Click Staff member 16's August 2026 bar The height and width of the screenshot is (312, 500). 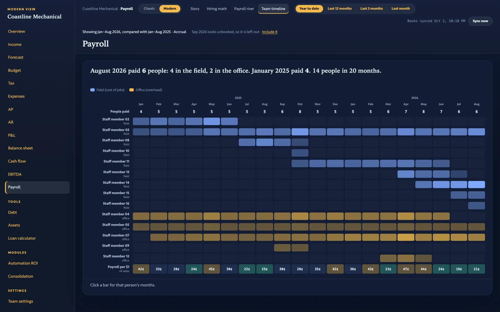[x=476, y=206]
